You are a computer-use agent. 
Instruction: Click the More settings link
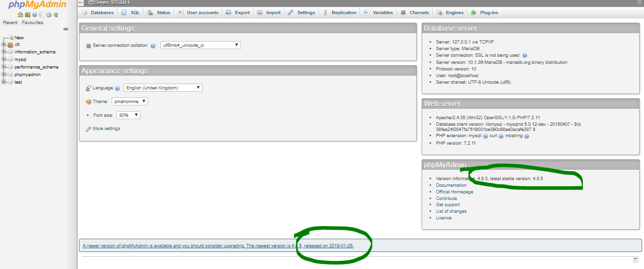(106, 129)
